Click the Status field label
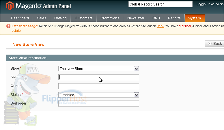Viewport: 224px width, 130px height. (x=16, y=95)
